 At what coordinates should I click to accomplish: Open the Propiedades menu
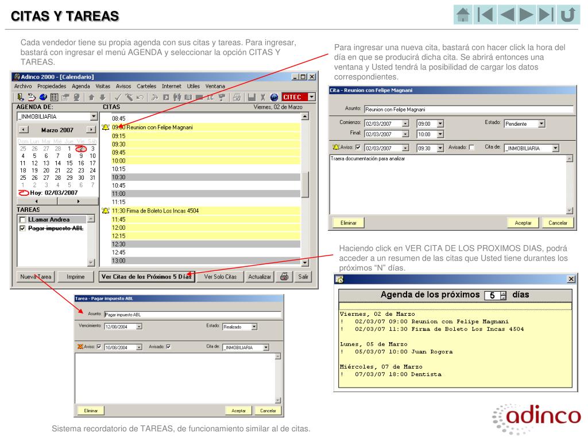[x=52, y=86]
